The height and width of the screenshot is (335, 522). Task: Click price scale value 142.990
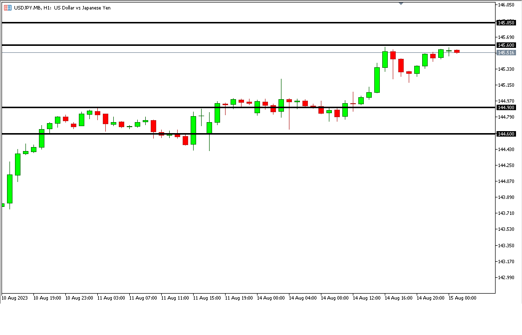click(506, 277)
